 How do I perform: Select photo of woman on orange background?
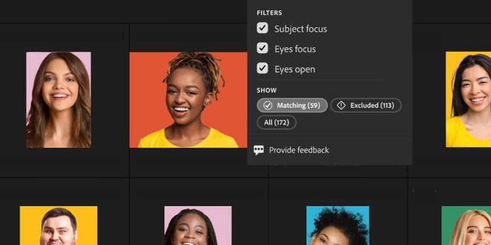click(x=188, y=100)
